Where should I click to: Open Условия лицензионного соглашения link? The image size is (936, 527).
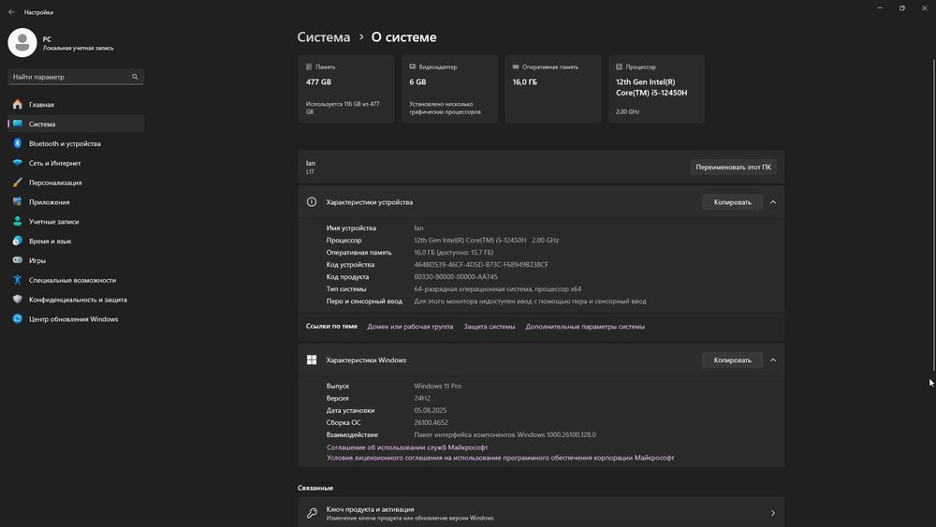pyautogui.click(x=500, y=458)
